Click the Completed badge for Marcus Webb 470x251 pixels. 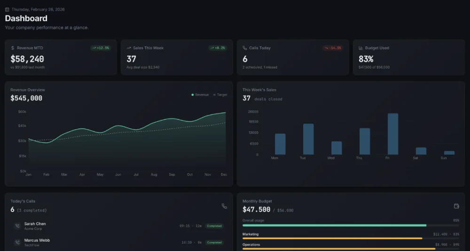click(x=214, y=243)
